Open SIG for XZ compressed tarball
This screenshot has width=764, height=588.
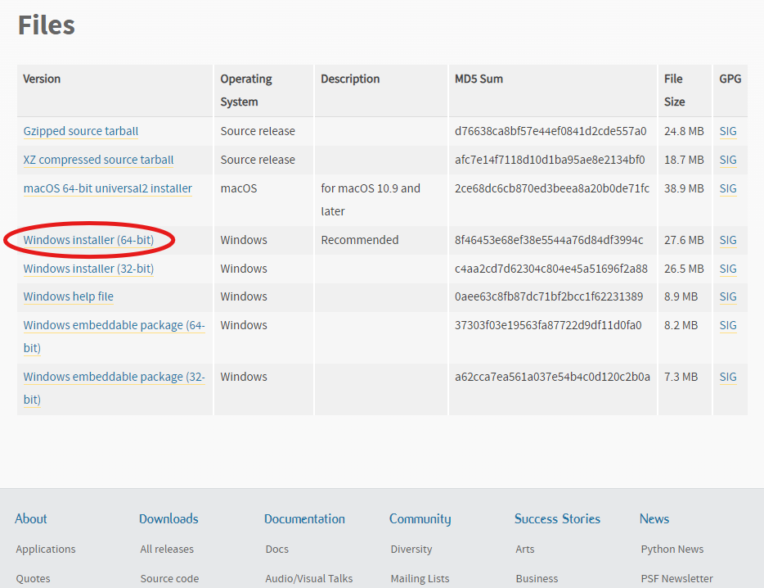click(x=728, y=160)
